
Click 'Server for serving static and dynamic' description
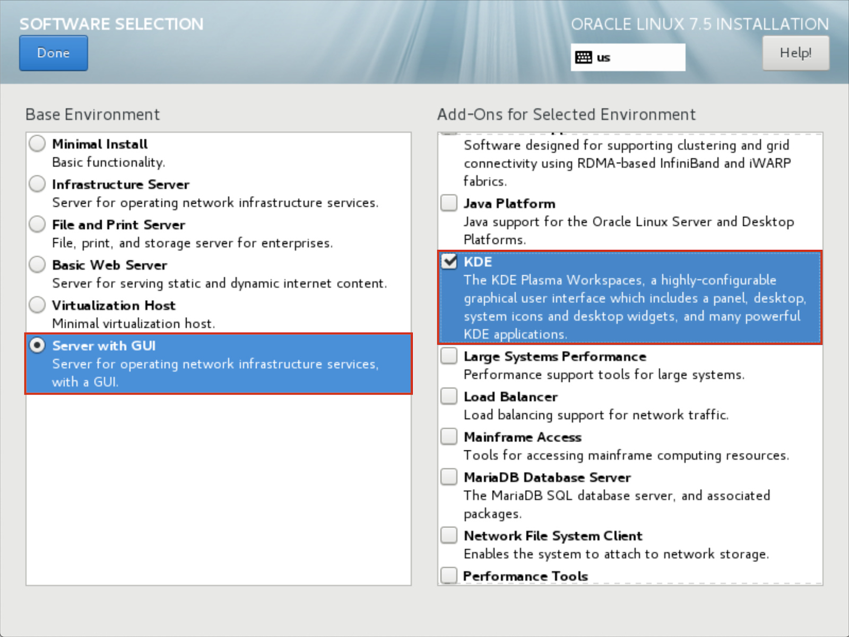[219, 283]
